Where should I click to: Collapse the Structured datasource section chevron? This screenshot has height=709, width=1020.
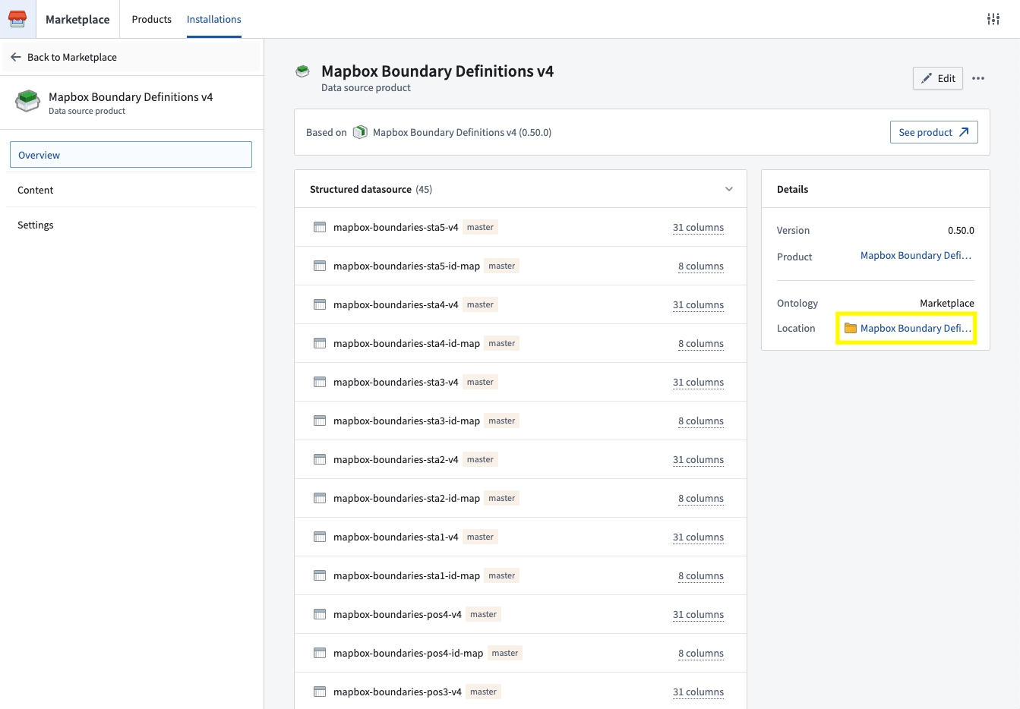tap(729, 189)
